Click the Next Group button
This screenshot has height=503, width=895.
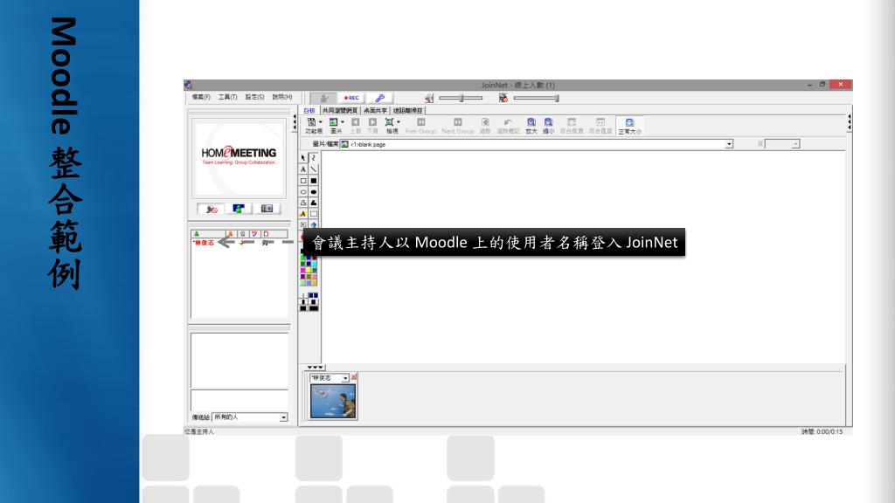tap(458, 126)
